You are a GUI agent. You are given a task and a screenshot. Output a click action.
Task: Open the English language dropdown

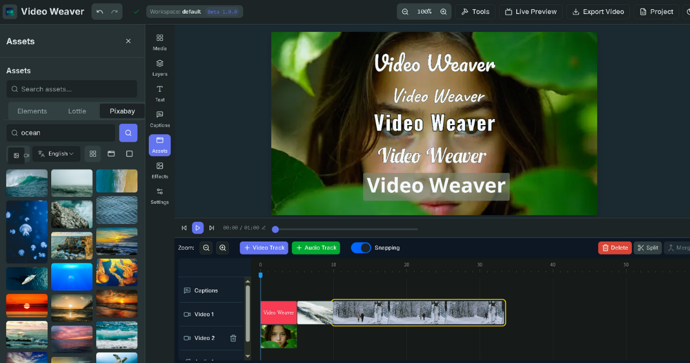click(x=56, y=154)
